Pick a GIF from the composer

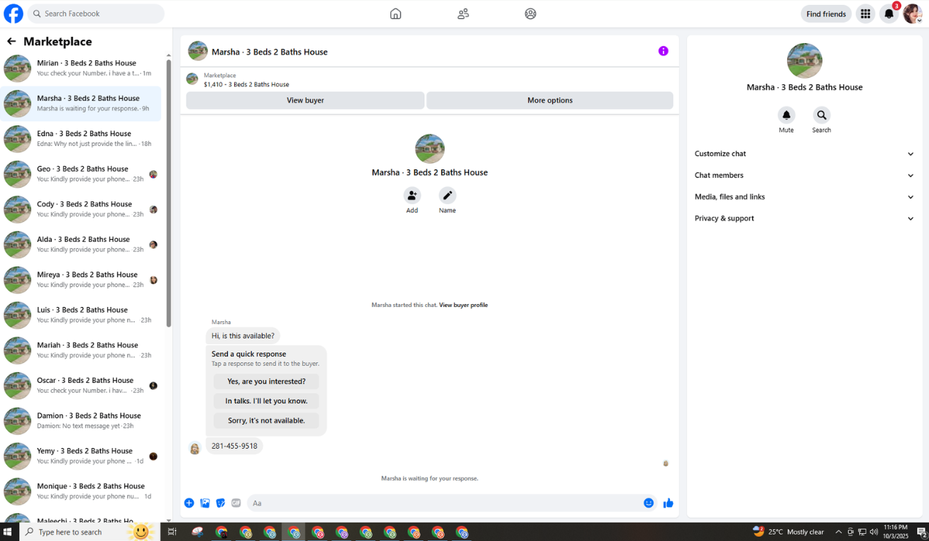coord(236,503)
